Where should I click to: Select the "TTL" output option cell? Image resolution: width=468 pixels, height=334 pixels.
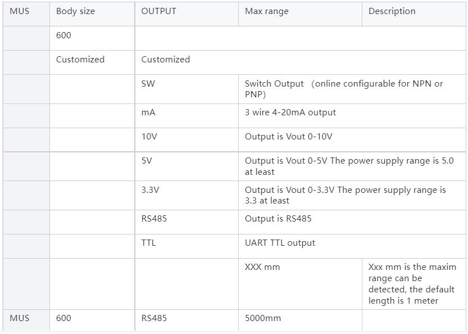[x=148, y=243]
